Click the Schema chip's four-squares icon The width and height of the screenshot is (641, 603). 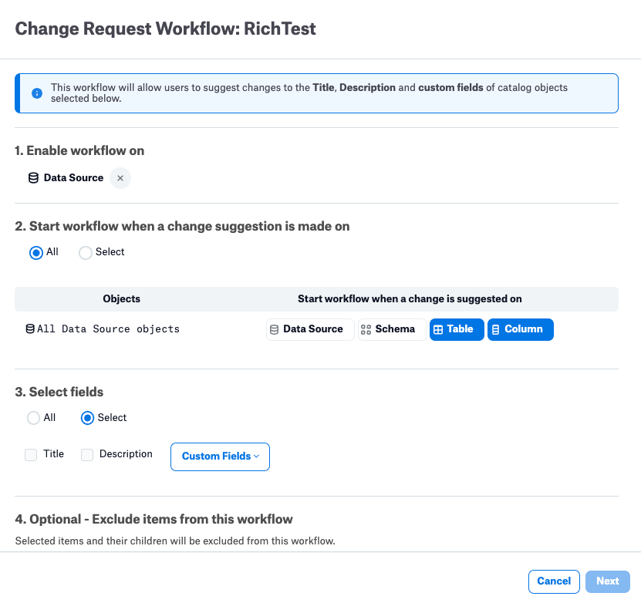click(366, 329)
